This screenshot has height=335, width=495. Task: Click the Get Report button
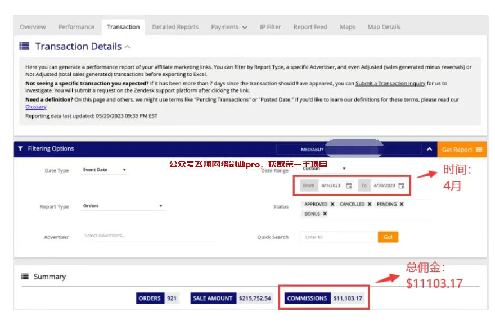click(x=462, y=150)
